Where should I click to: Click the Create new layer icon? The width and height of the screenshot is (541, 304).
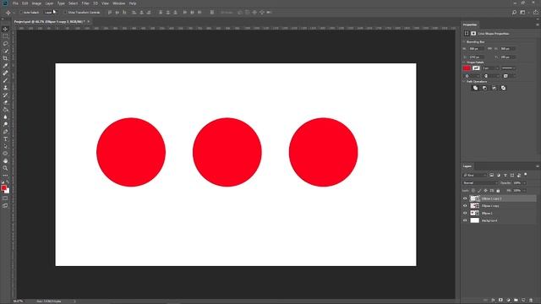(523, 301)
